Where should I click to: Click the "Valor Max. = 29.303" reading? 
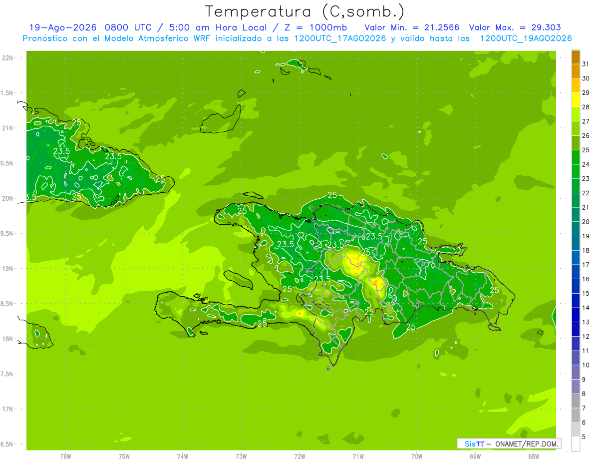(x=515, y=27)
